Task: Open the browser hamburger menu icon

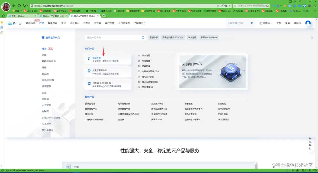Action: coord(295,2)
